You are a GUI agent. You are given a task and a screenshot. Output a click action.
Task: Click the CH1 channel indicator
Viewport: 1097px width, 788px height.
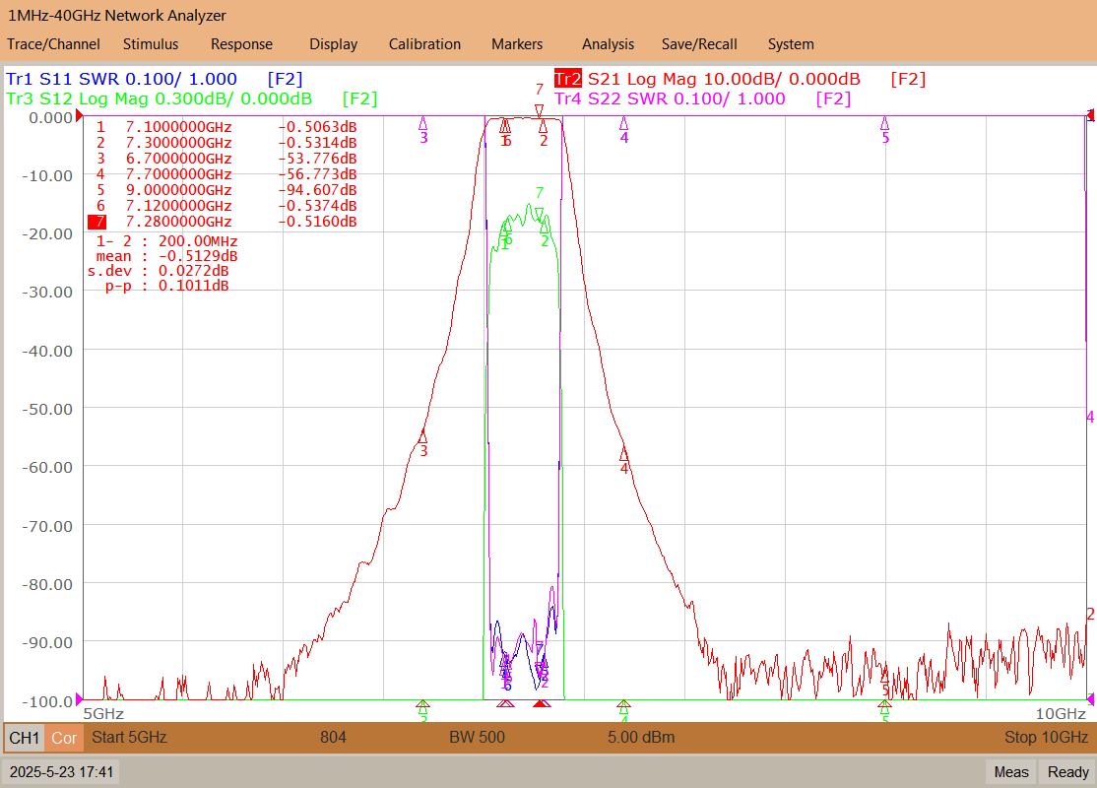25,738
